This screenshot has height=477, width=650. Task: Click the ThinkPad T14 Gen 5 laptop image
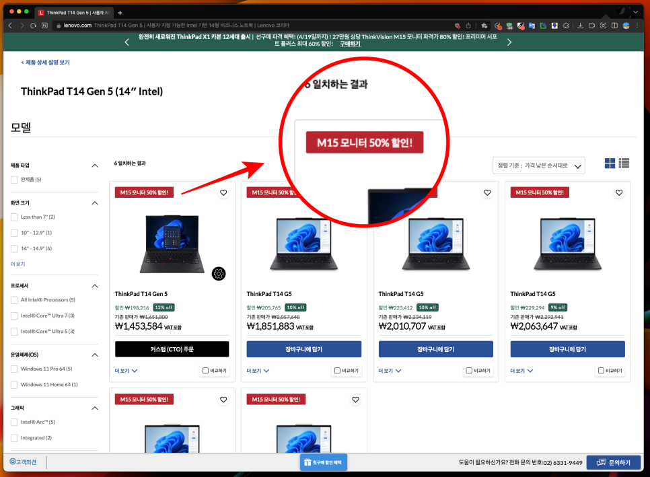tap(172, 244)
